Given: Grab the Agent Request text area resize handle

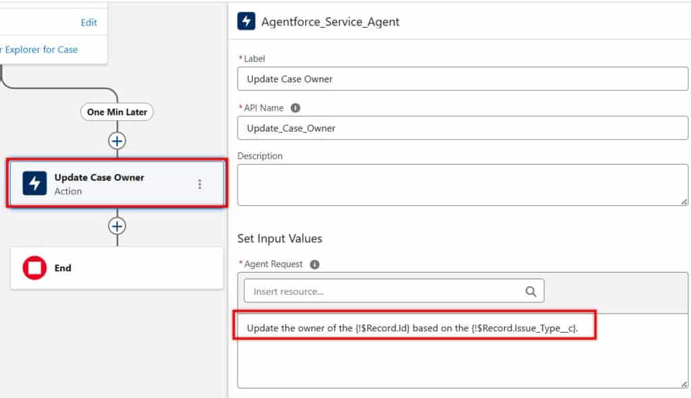Looking at the screenshot, I should [684, 384].
